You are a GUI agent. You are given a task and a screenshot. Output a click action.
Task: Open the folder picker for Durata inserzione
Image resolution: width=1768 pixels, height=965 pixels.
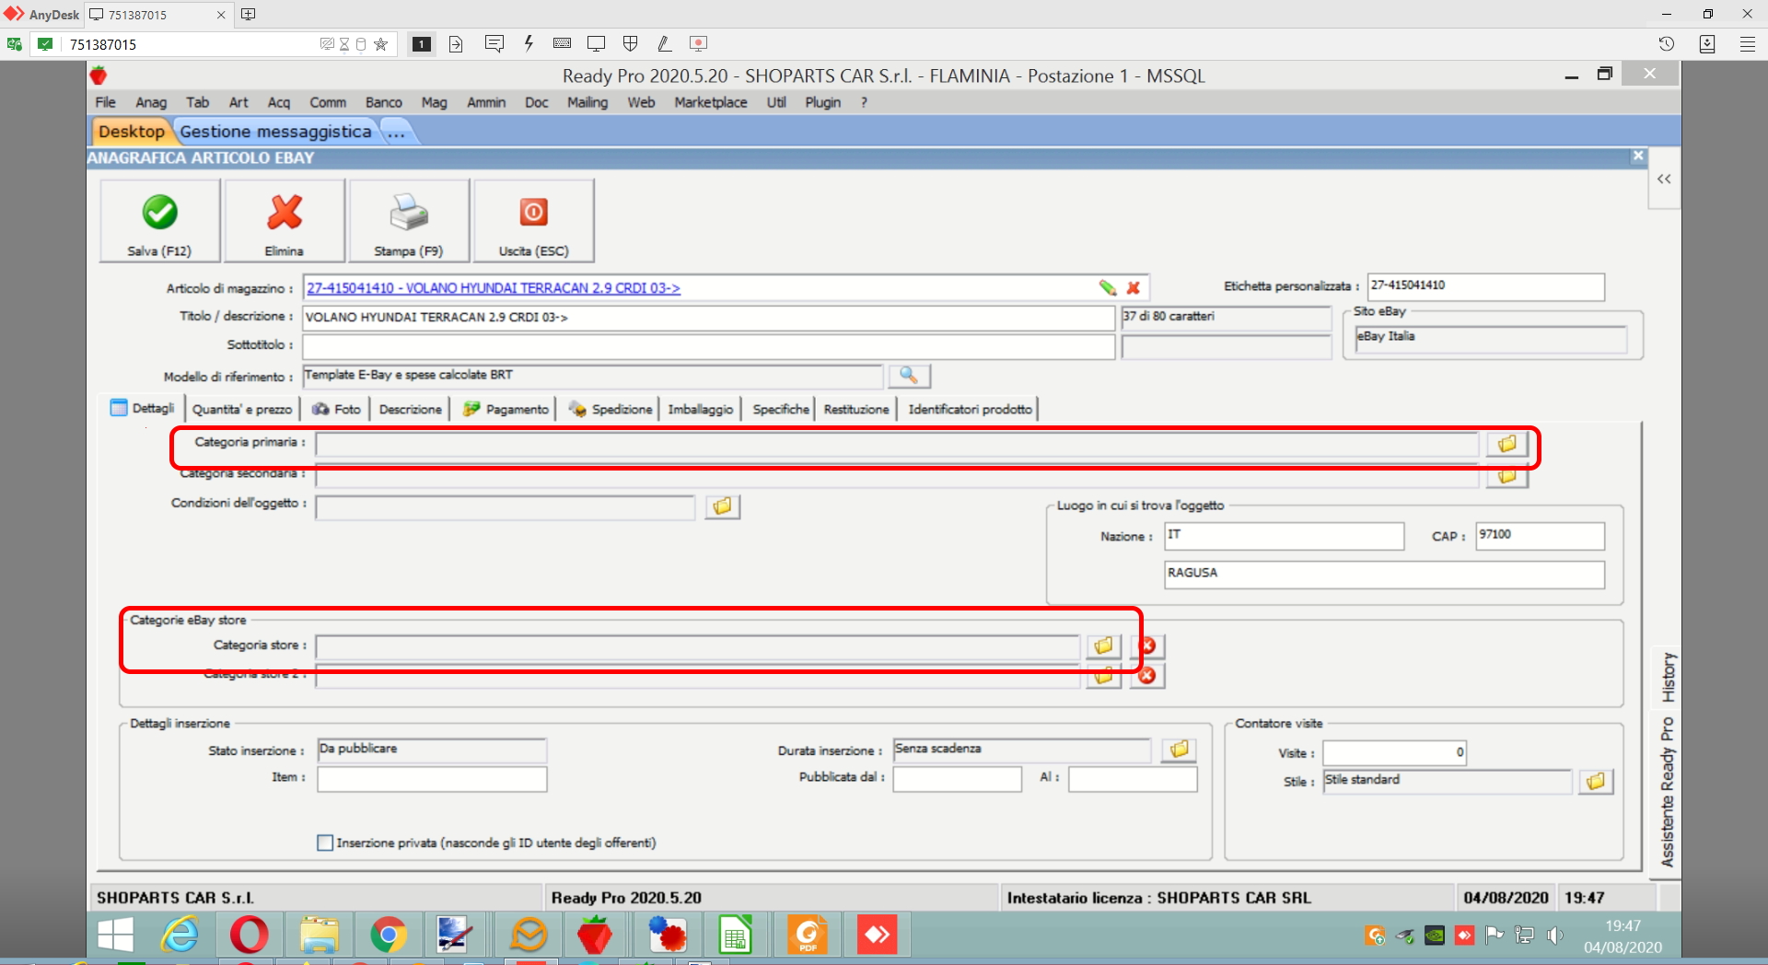1179,750
